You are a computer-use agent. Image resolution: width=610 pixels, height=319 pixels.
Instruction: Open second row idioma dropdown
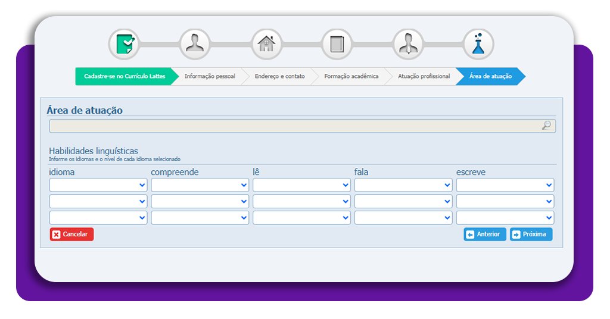(98, 201)
